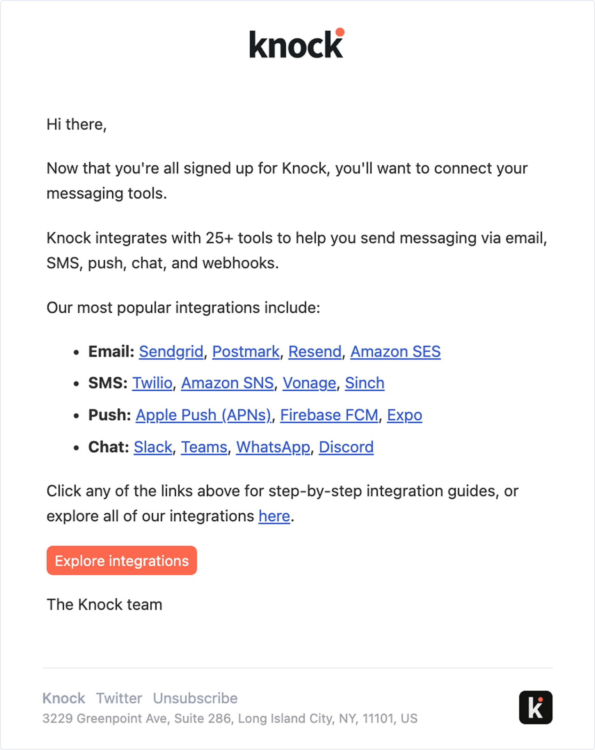Open the WhatsApp integration guide
Screen dimensions: 595x750
[x=273, y=447]
